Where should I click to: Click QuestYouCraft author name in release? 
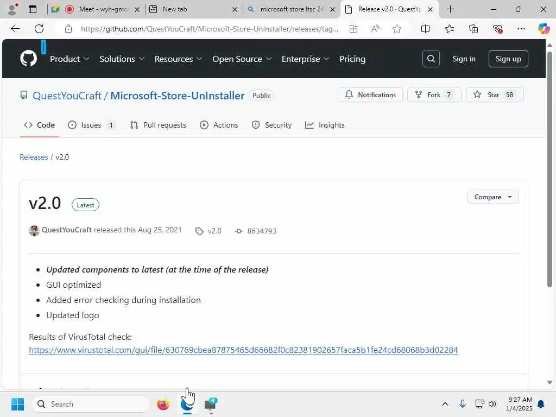67,230
